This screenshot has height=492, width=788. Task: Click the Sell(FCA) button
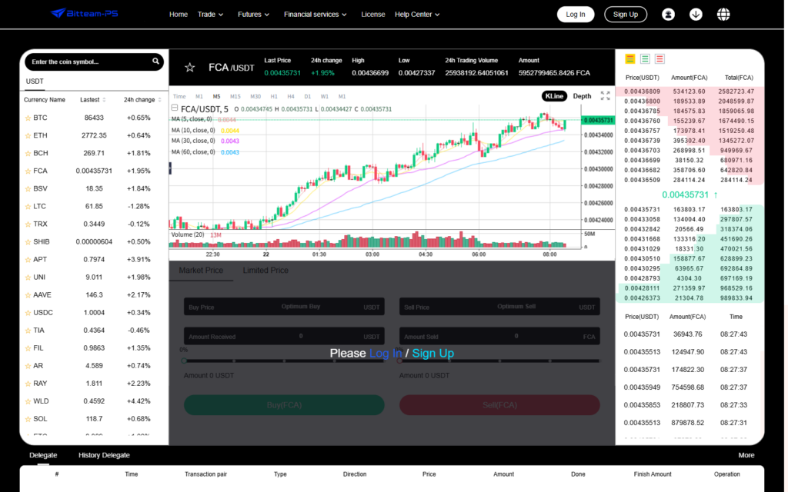(x=499, y=405)
